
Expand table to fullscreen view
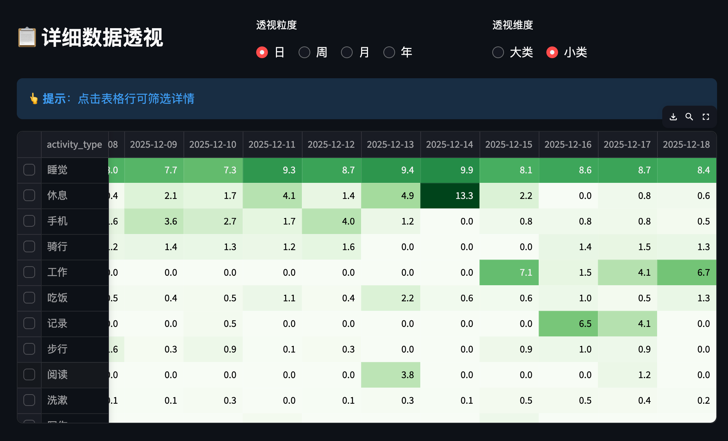[706, 117]
